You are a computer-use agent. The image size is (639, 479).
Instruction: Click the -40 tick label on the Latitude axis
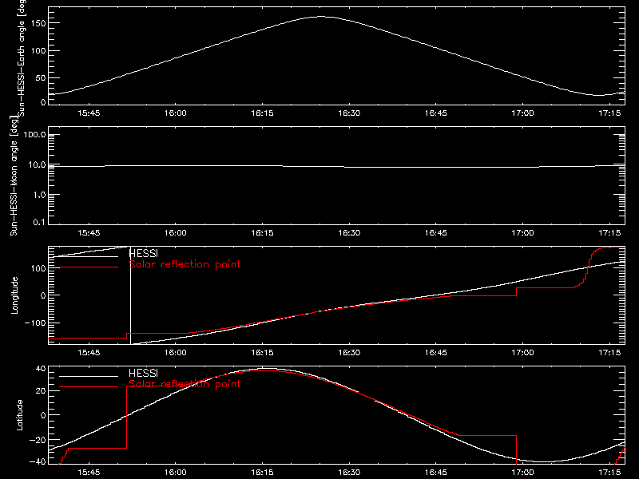point(38,461)
